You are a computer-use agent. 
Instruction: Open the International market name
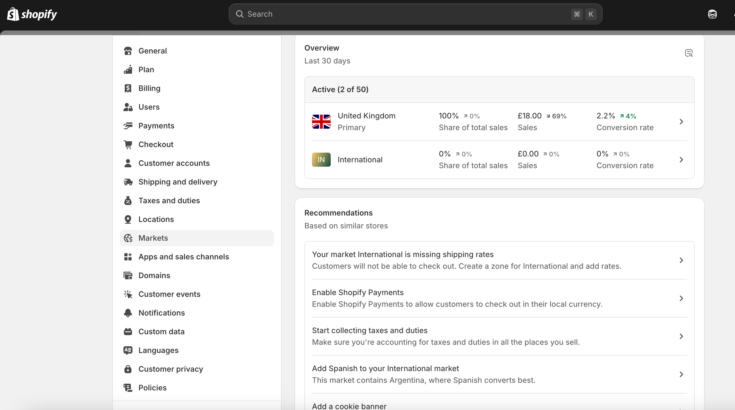pos(360,160)
